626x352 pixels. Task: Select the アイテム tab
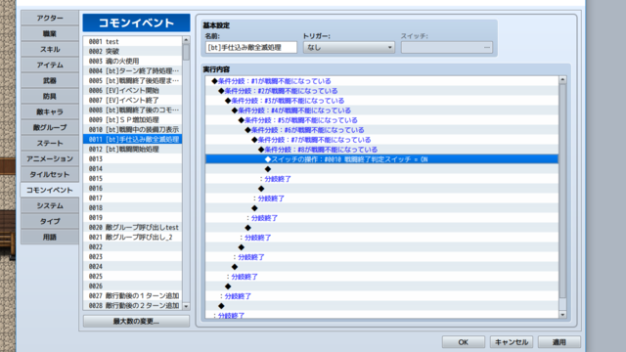click(50, 65)
